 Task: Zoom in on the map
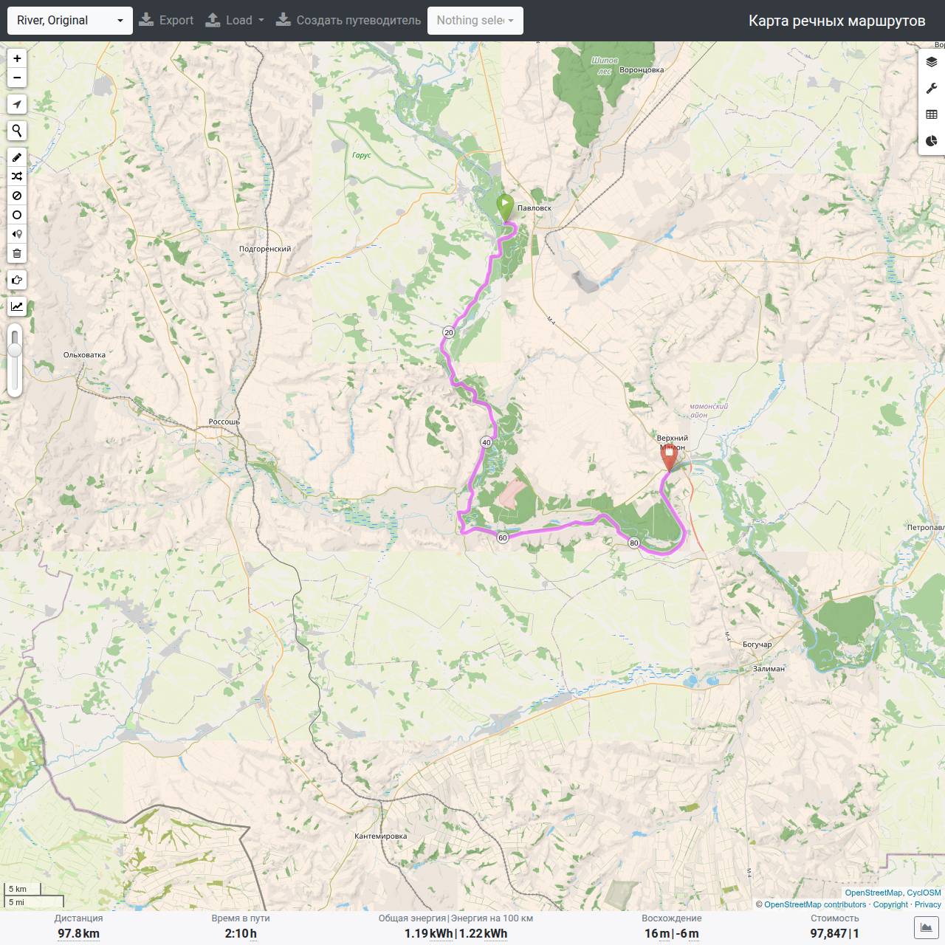click(x=17, y=58)
